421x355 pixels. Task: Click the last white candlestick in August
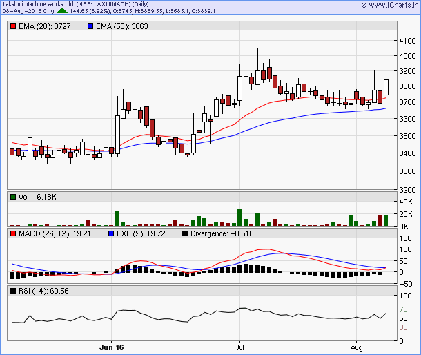pos(386,87)
